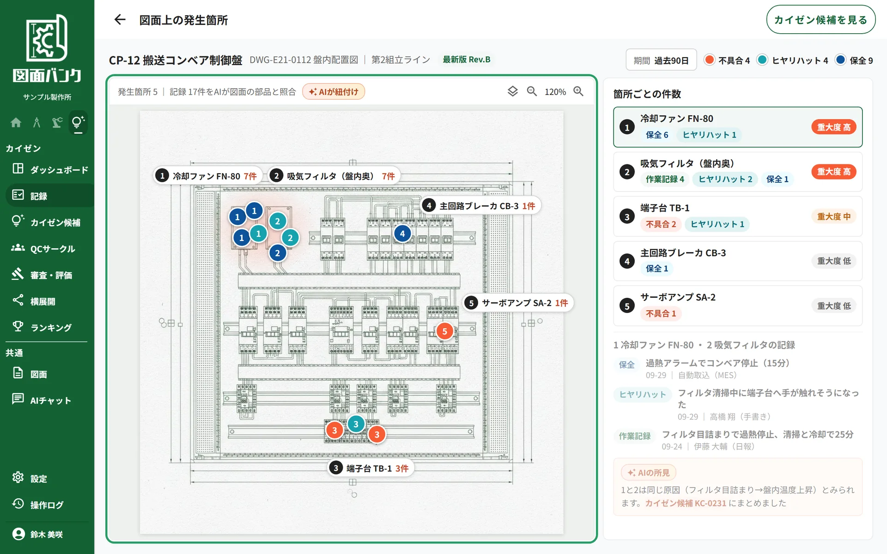
Task: Click 作業記録 4 chip on 吸気フィルタ card
Action: pos(665,179)
